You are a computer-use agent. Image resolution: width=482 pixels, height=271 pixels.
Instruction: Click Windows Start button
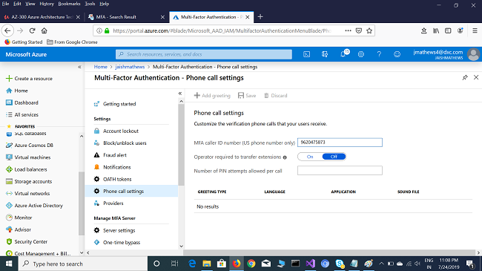coord(9,264)
